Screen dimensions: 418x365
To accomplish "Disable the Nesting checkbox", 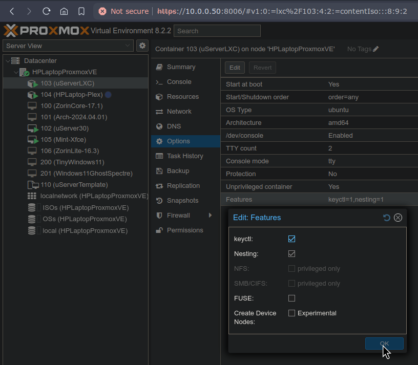I will pos(291,254).
